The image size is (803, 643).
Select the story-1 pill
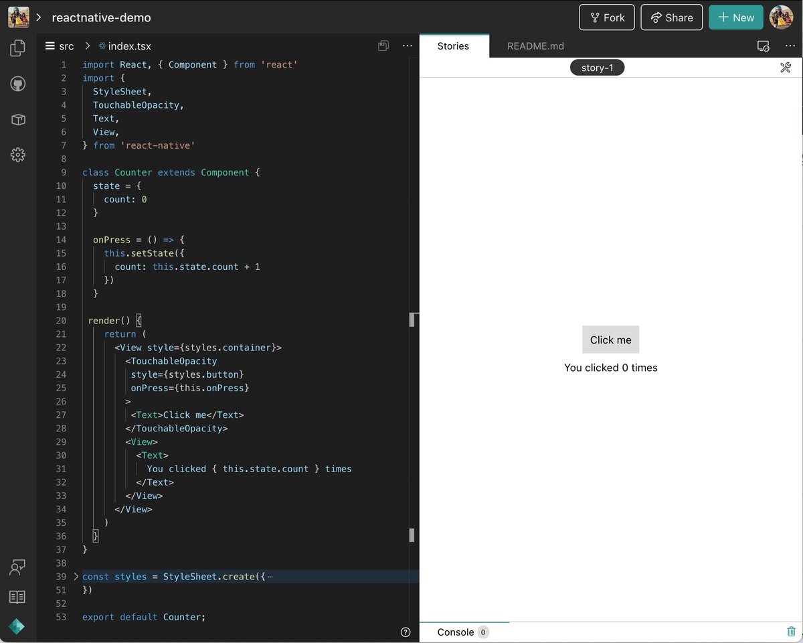click(x=597, y=68)
